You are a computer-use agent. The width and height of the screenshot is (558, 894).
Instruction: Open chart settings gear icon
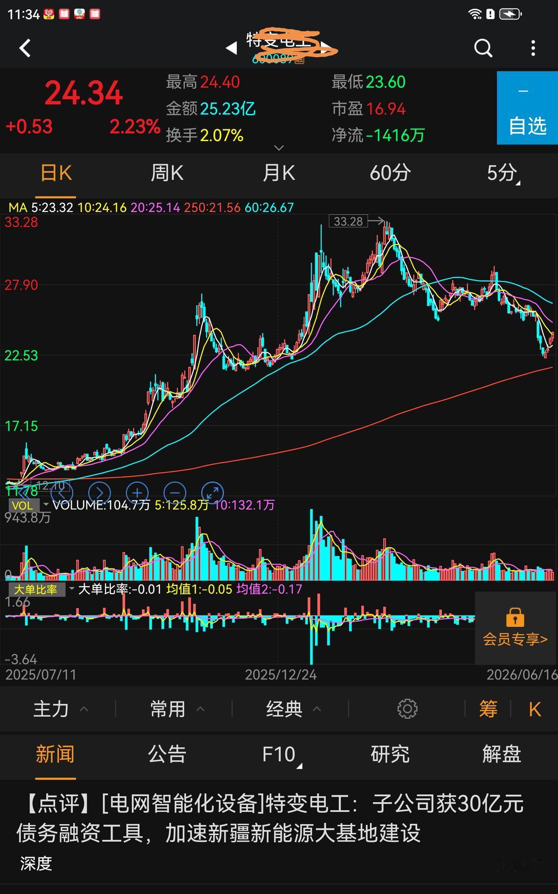[407, 708]
